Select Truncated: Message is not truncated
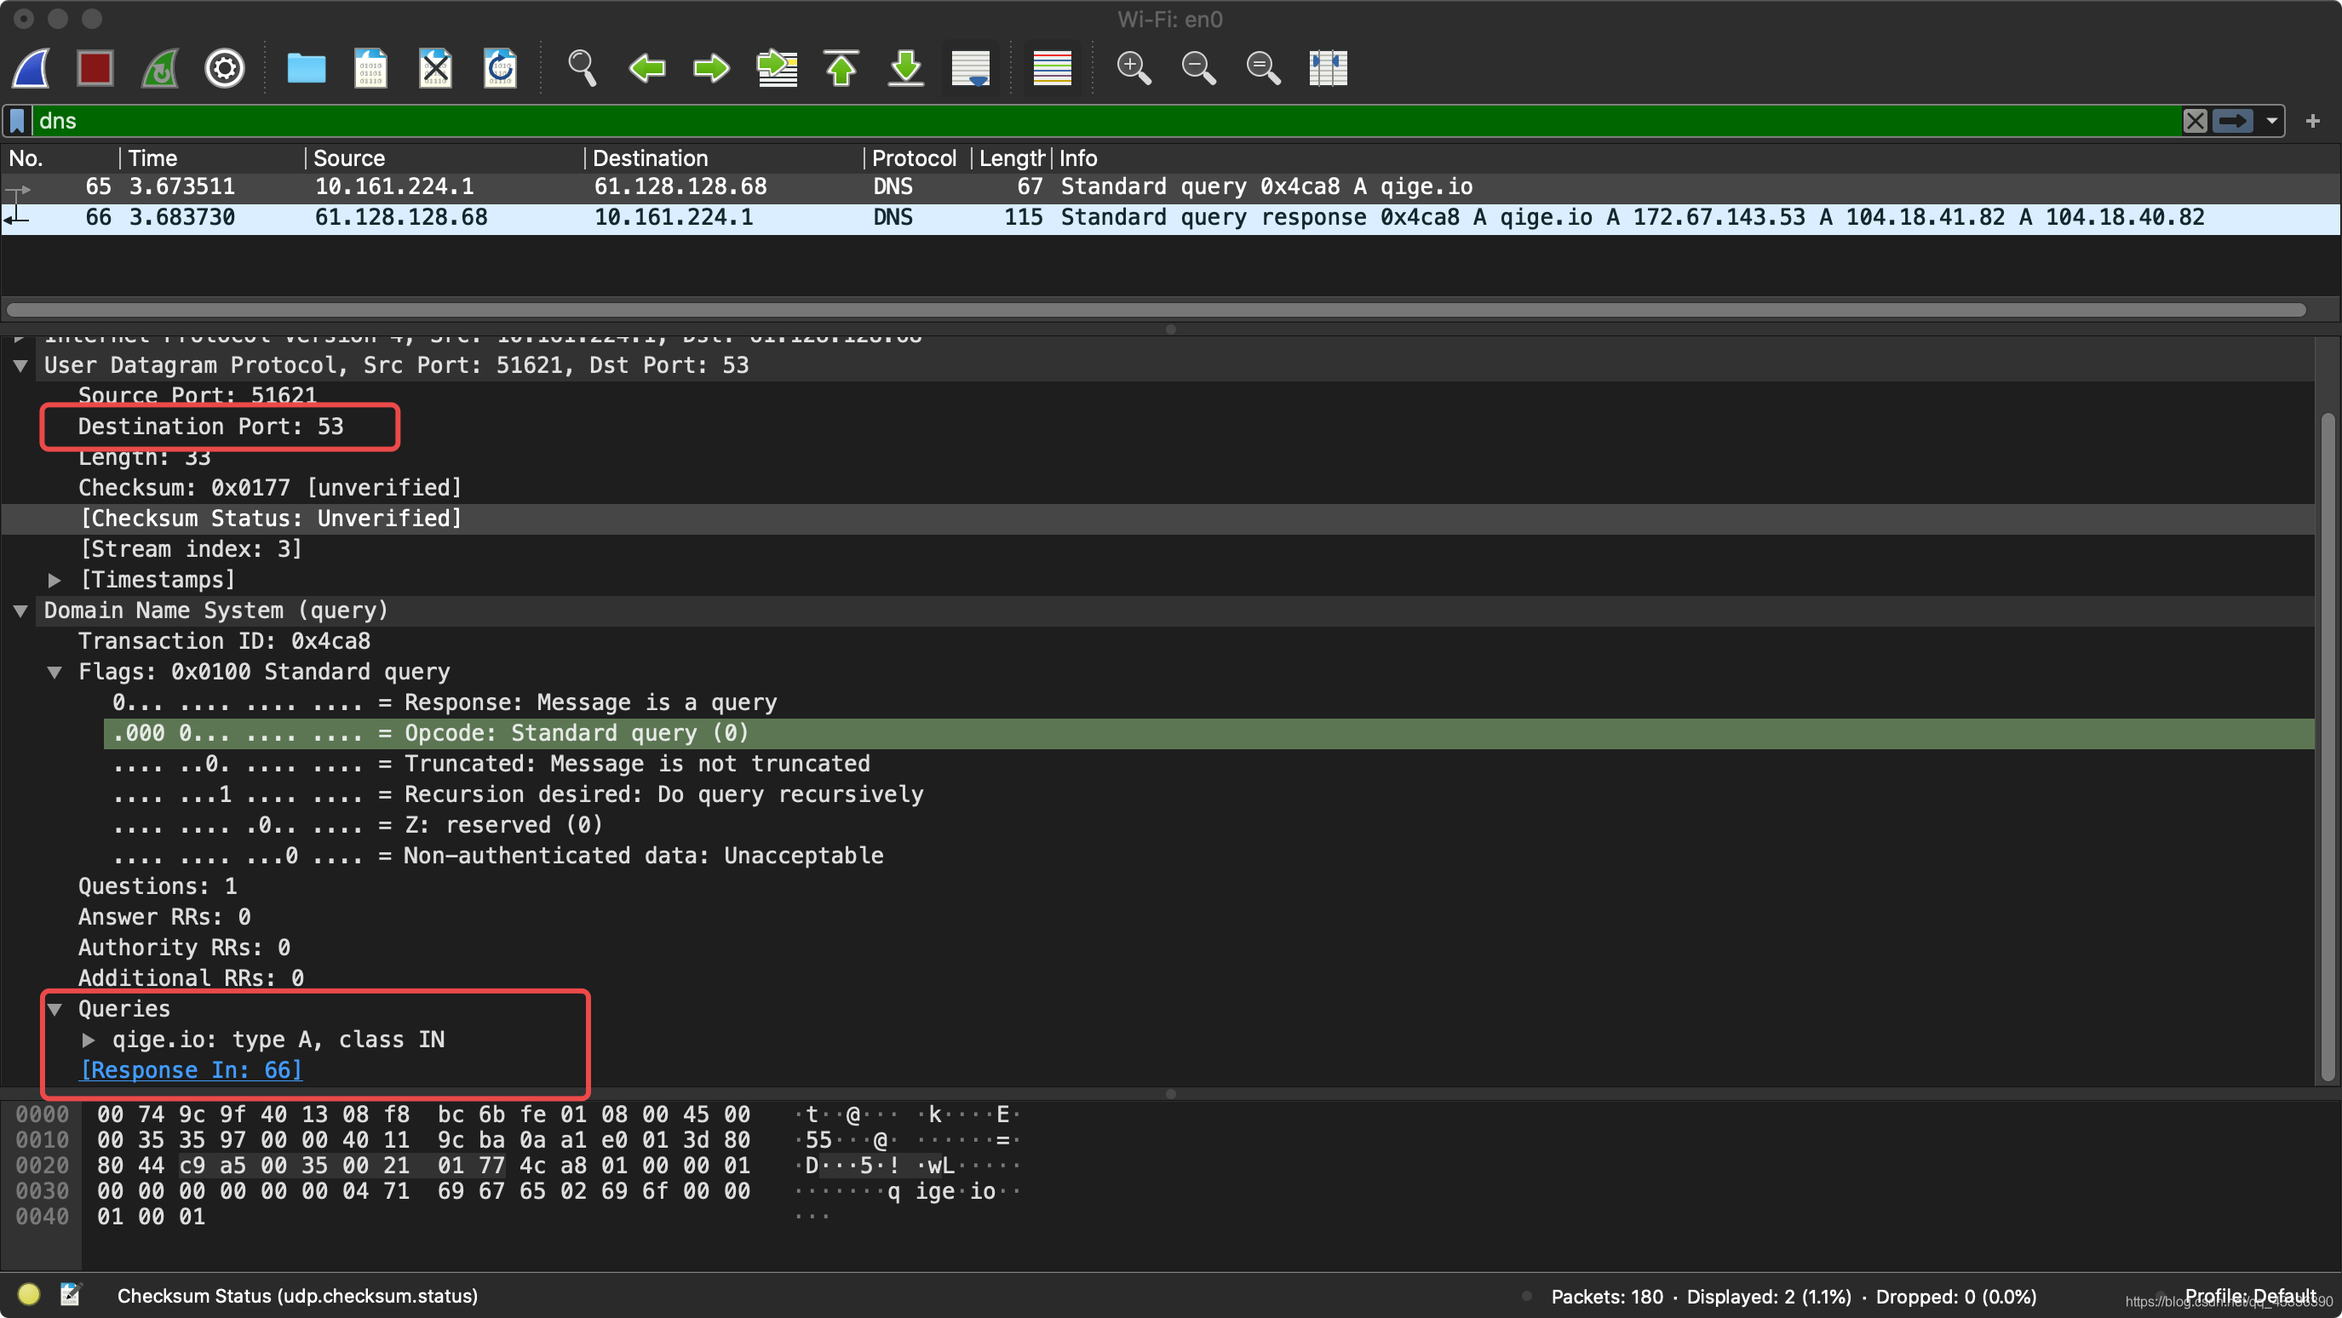Image resolution: width=2342 pixels, height=1318 pixels. pyautogui.click(x=492, y=764)
